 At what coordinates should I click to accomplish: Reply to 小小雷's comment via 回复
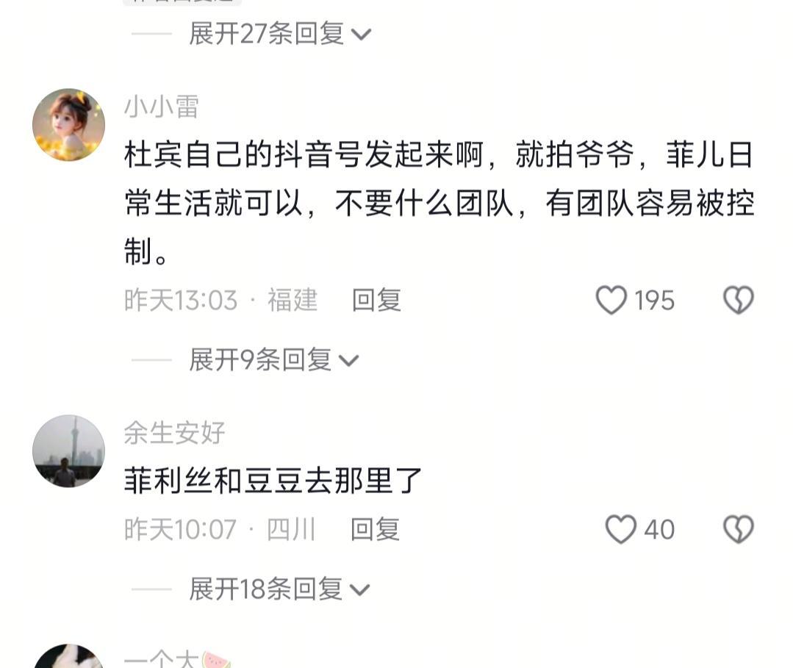point(376,300)
